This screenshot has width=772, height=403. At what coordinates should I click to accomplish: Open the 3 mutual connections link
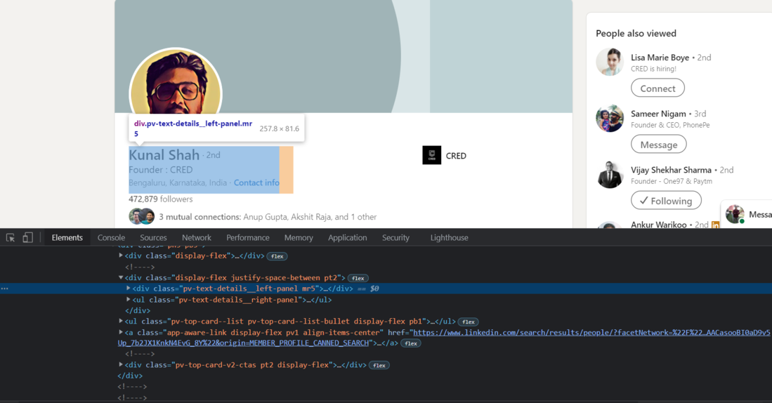point(268,217)
